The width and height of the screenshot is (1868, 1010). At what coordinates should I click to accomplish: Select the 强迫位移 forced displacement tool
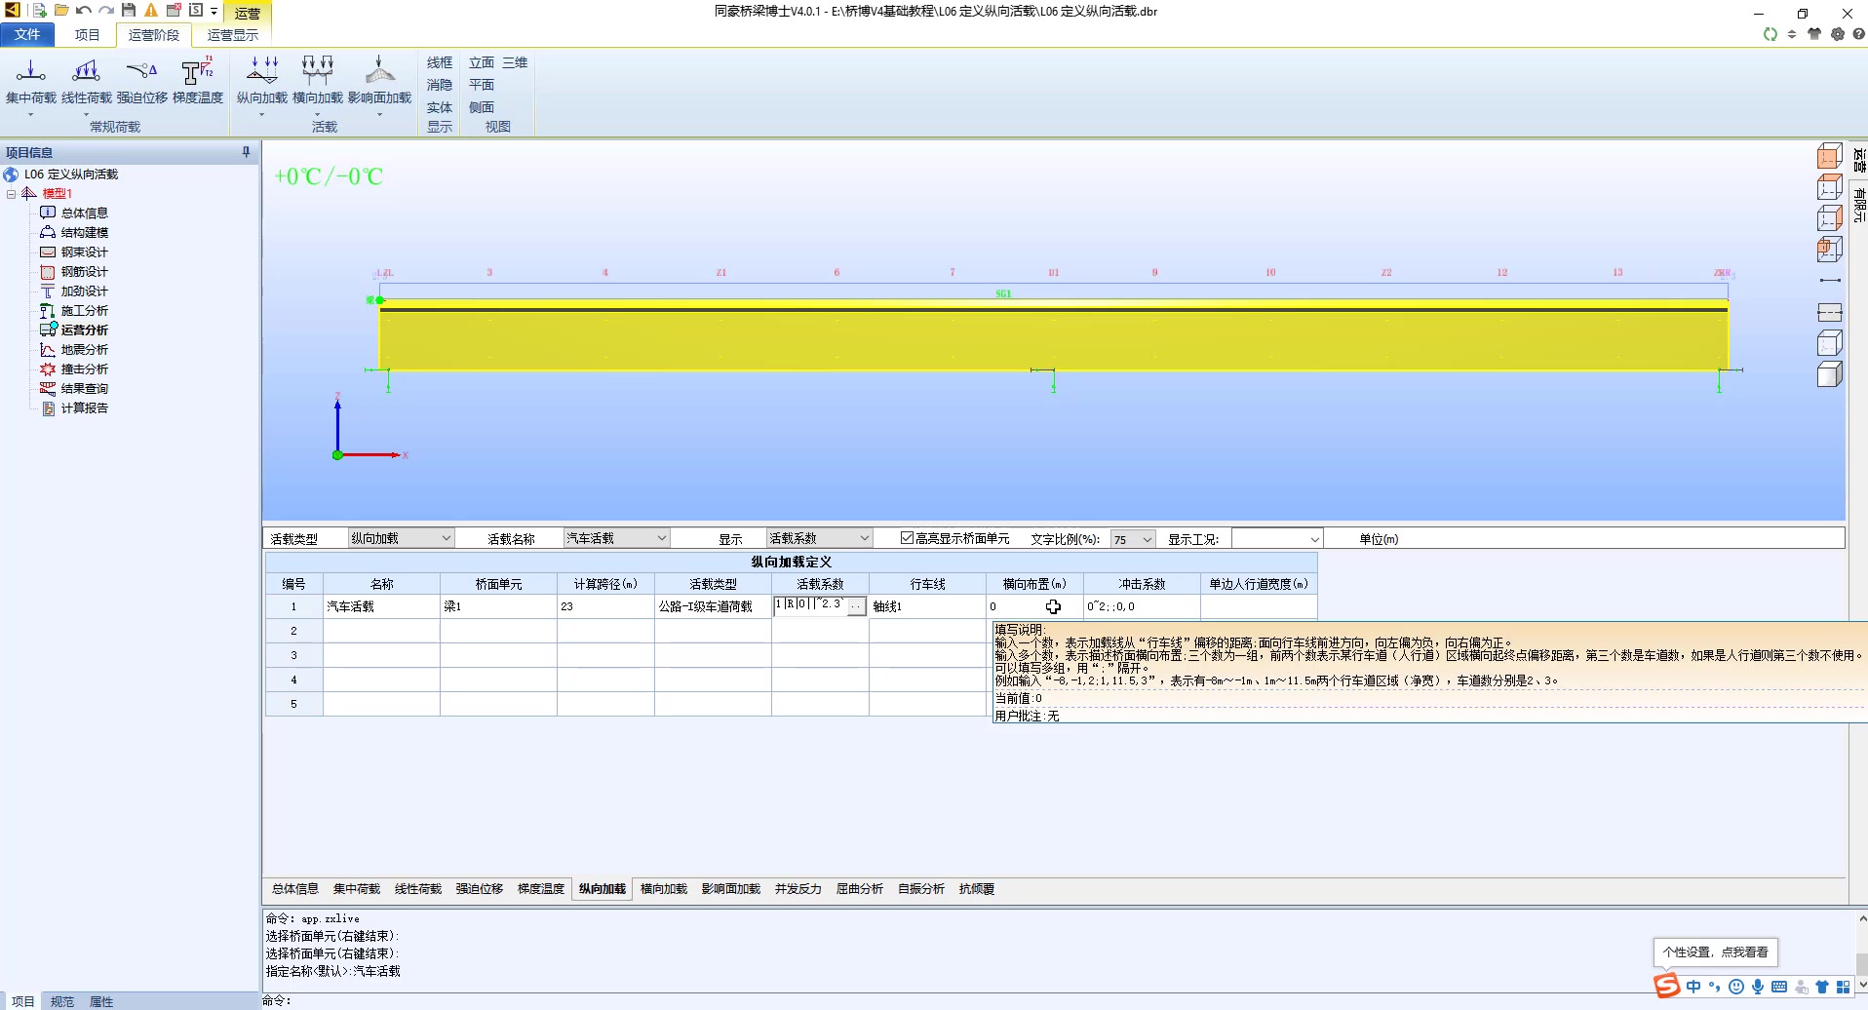142,82
